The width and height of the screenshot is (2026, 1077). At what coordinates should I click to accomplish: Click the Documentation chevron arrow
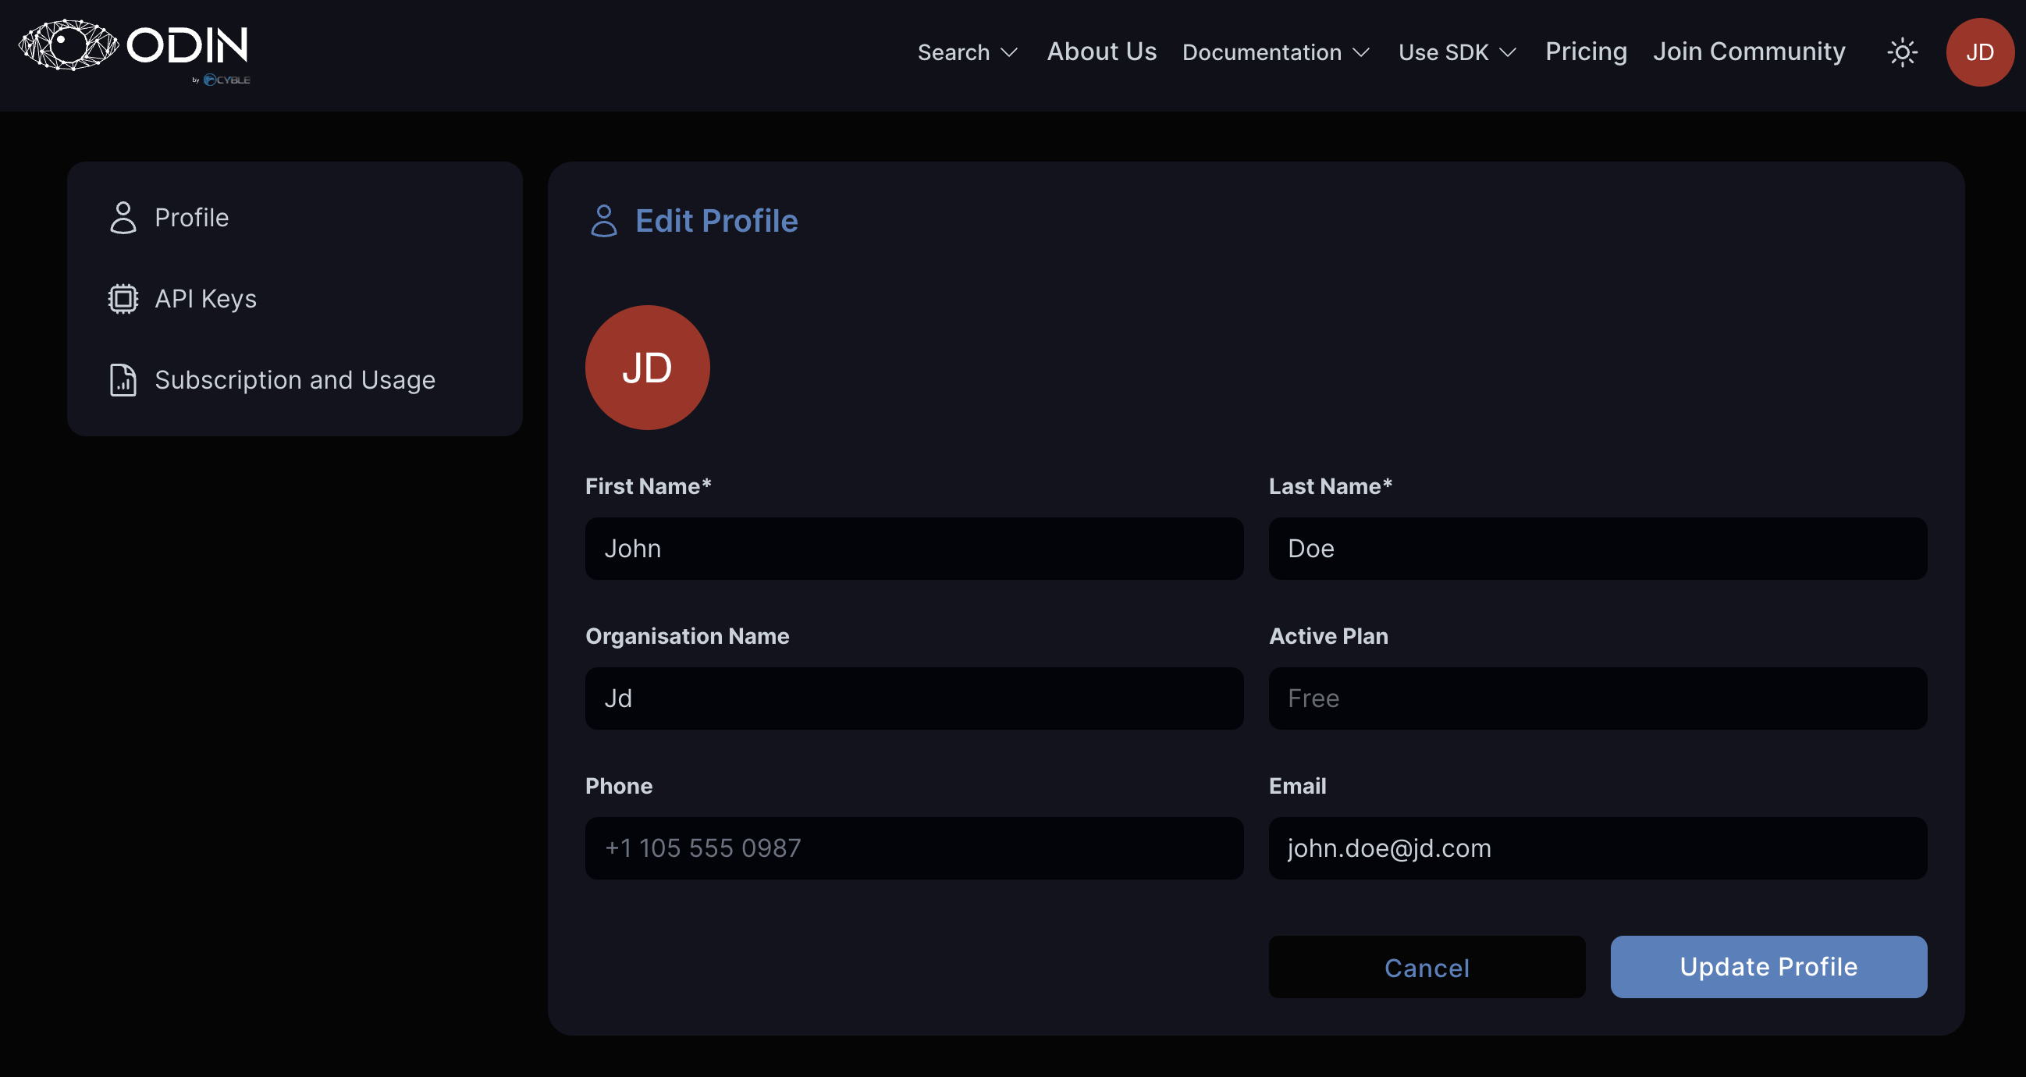tap(1360, 54)
